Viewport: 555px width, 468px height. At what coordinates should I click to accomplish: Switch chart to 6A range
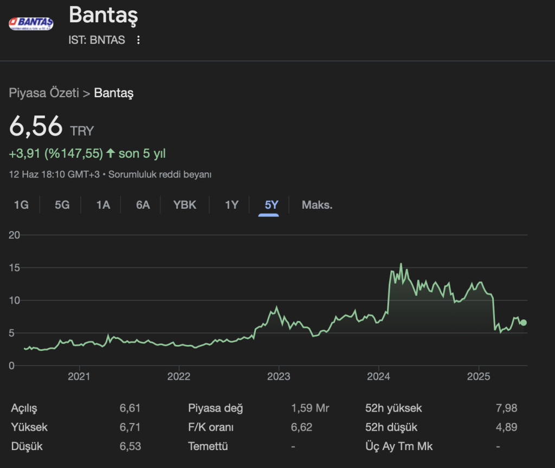143,205
